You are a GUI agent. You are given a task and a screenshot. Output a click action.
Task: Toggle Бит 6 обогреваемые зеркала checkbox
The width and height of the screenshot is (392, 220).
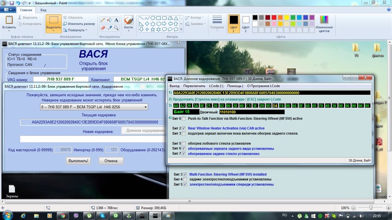pyautogui.click(x=183, y=148)
